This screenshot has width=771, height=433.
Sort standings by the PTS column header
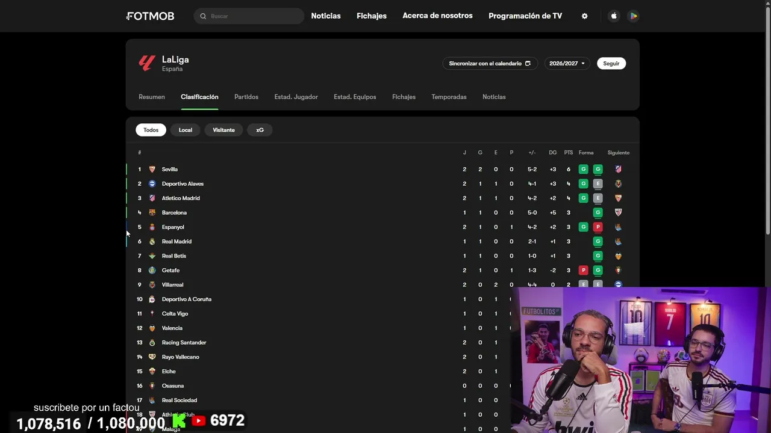[569, 153]
